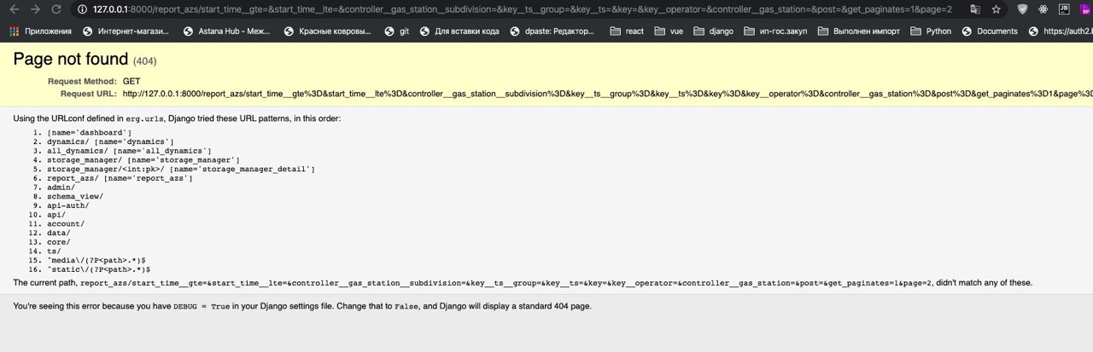Click the core/ URL pattern
Viewport: 1093px width, 352px height.
coord(59,242)
